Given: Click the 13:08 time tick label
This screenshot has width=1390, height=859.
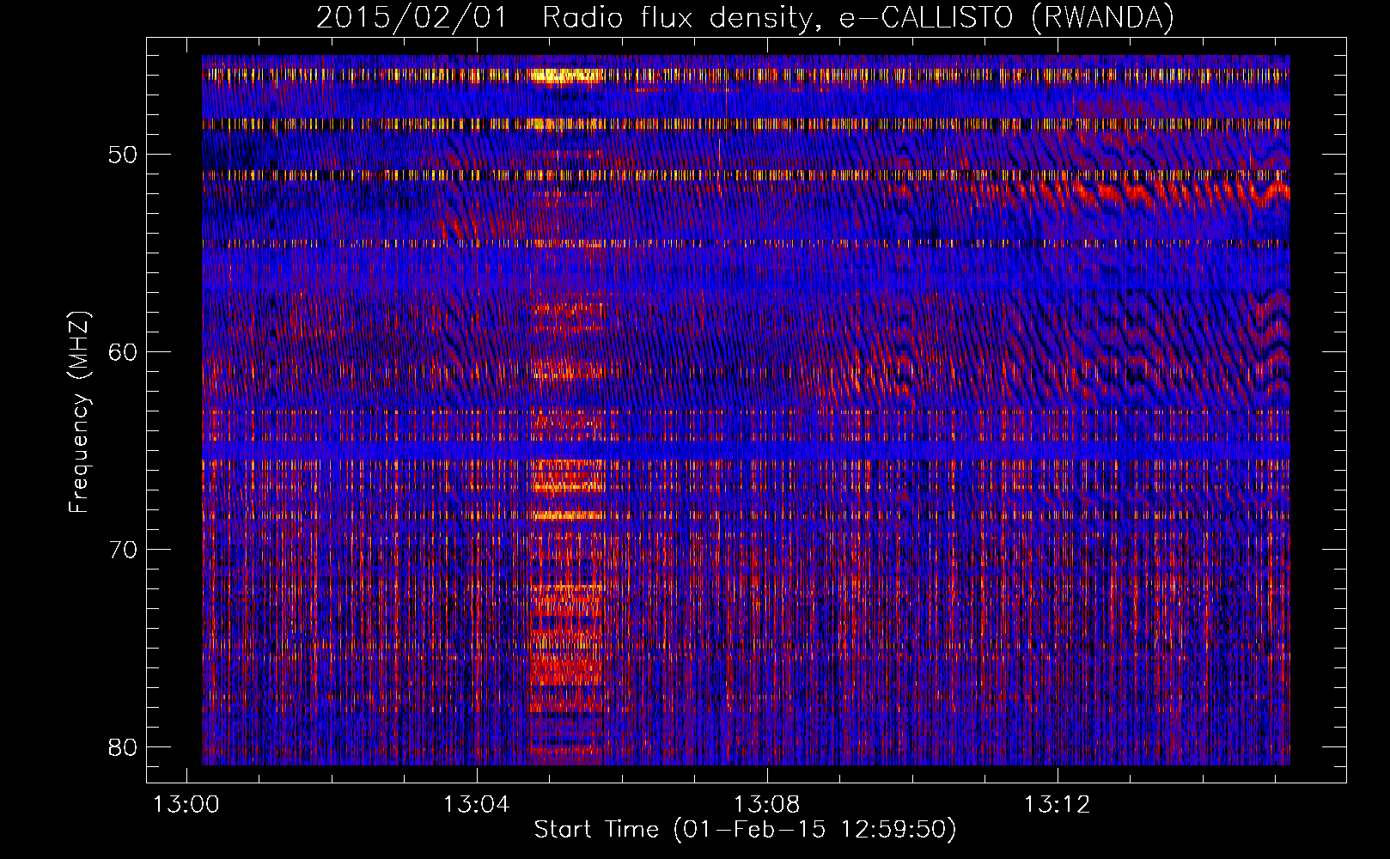Looking at the screenshot, I should (x=766, y=804).
